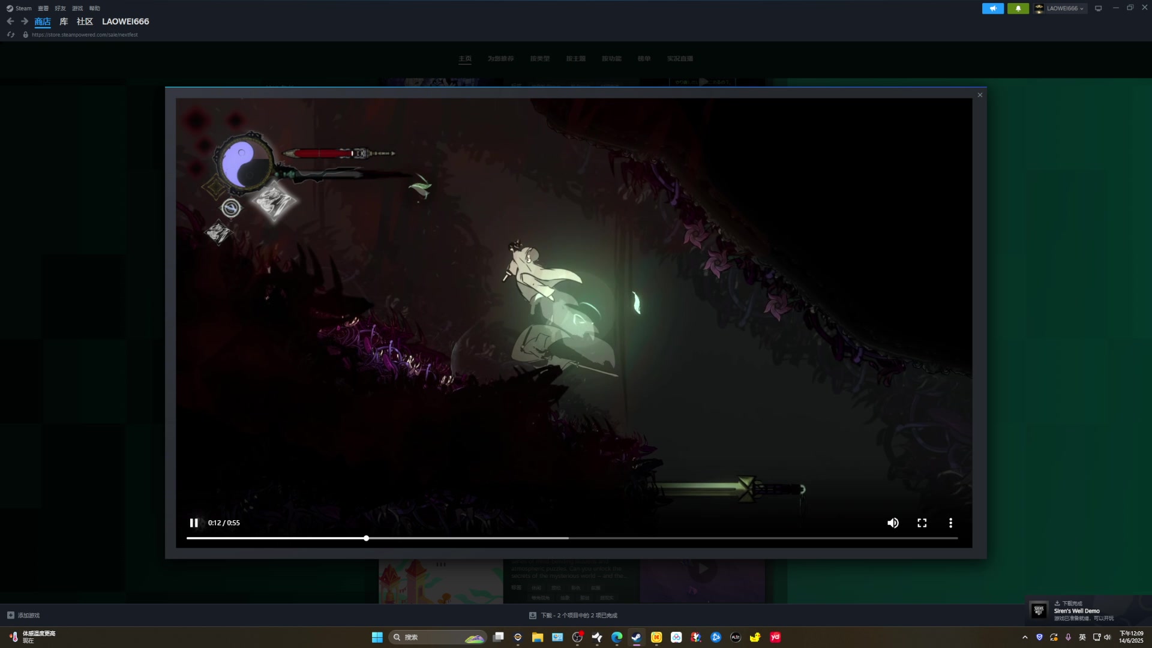Click the video progress bar
Screen dimensions: 1152x648
pyautogui.click(x=572, y=538)
